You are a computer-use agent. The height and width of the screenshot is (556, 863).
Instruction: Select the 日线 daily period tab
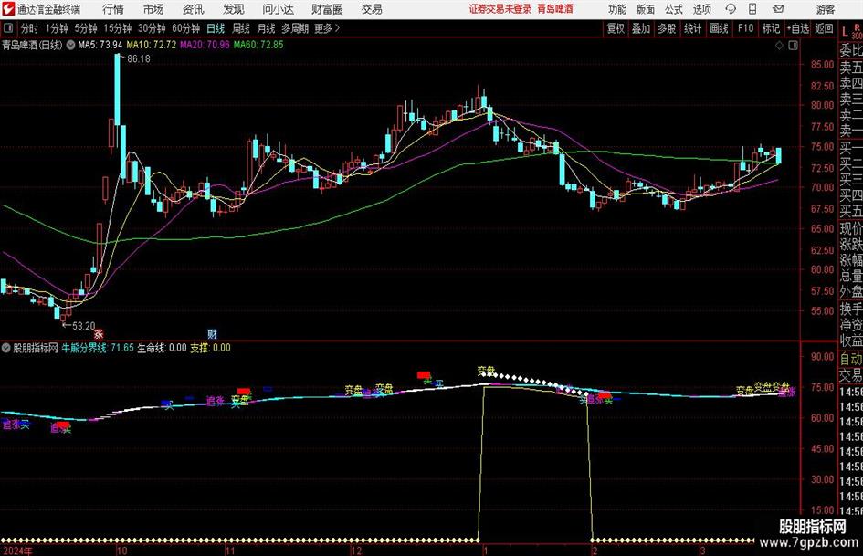[x=216, y=28]
